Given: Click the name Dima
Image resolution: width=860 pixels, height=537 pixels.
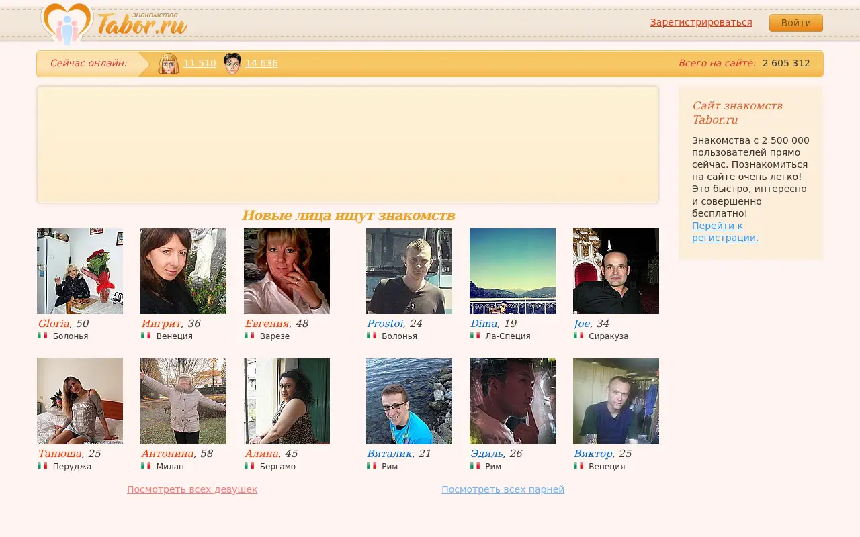Looking at the screenshot, I should (484, 324).
